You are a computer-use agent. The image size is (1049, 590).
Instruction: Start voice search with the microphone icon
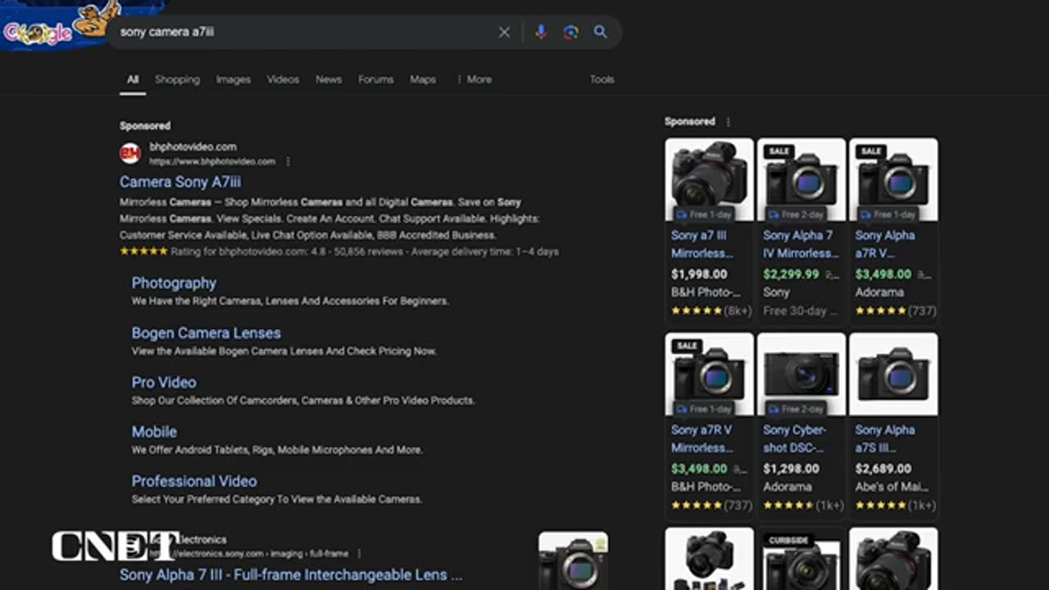pos(540,32)
